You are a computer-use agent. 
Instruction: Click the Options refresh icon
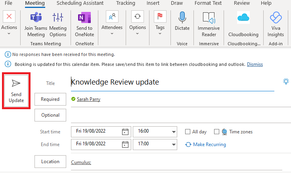(x=138, y=16)
